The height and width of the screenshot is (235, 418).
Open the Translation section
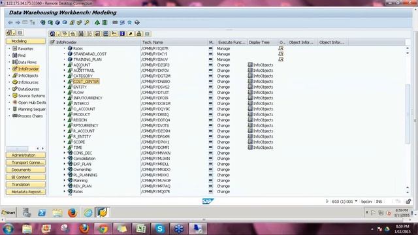25,184
